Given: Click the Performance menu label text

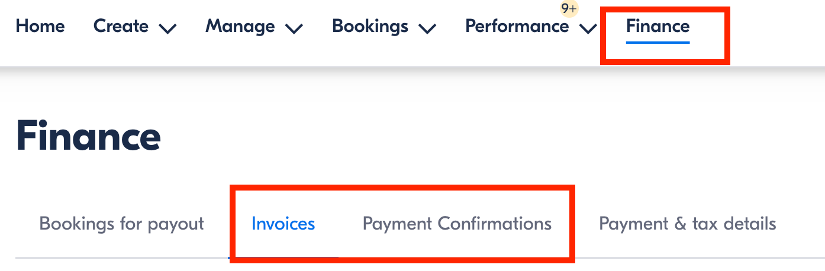Looking at the screenshot, I should (x=517, y=27).
